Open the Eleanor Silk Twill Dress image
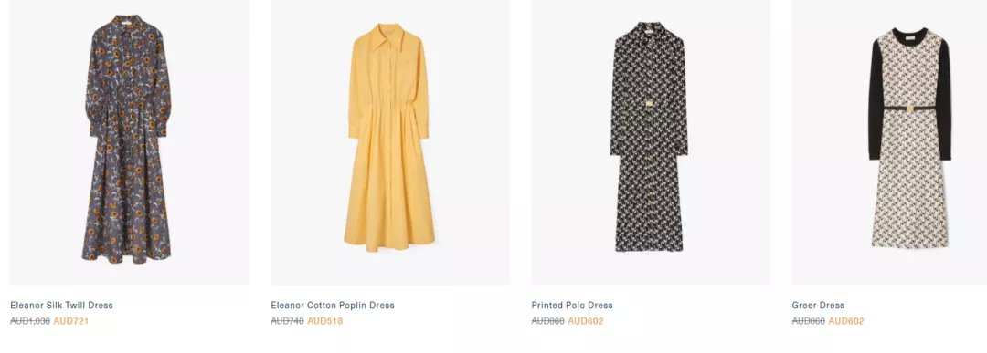 [x=129, y=142]
